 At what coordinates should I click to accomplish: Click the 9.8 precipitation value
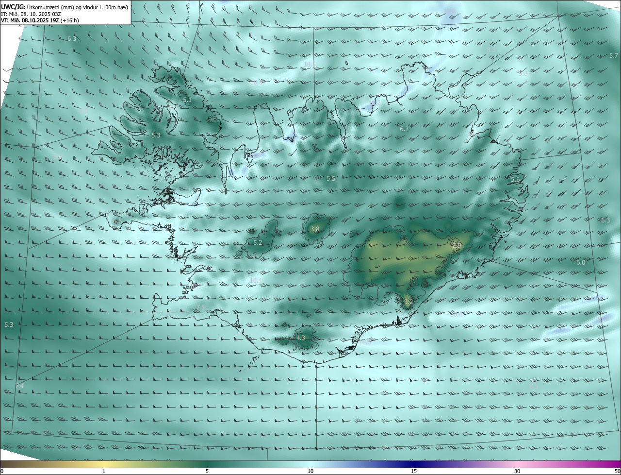523,74
